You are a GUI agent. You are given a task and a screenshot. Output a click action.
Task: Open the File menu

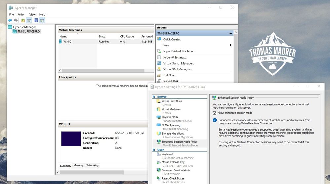click(x=11, y=14)
